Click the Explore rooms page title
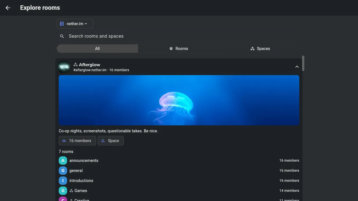This screenshot has width=358, height=201. 40,8
